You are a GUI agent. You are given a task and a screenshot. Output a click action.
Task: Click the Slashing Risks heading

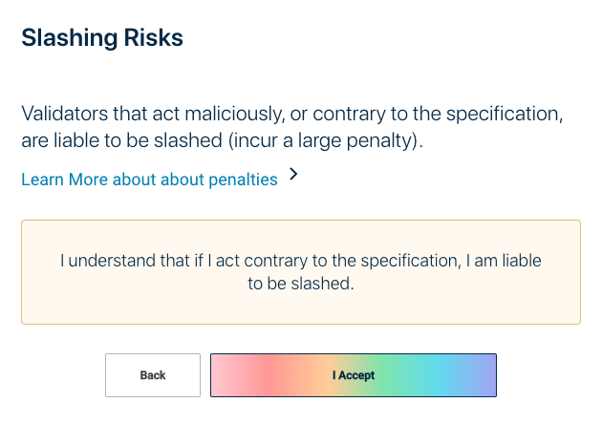point(101,39)
